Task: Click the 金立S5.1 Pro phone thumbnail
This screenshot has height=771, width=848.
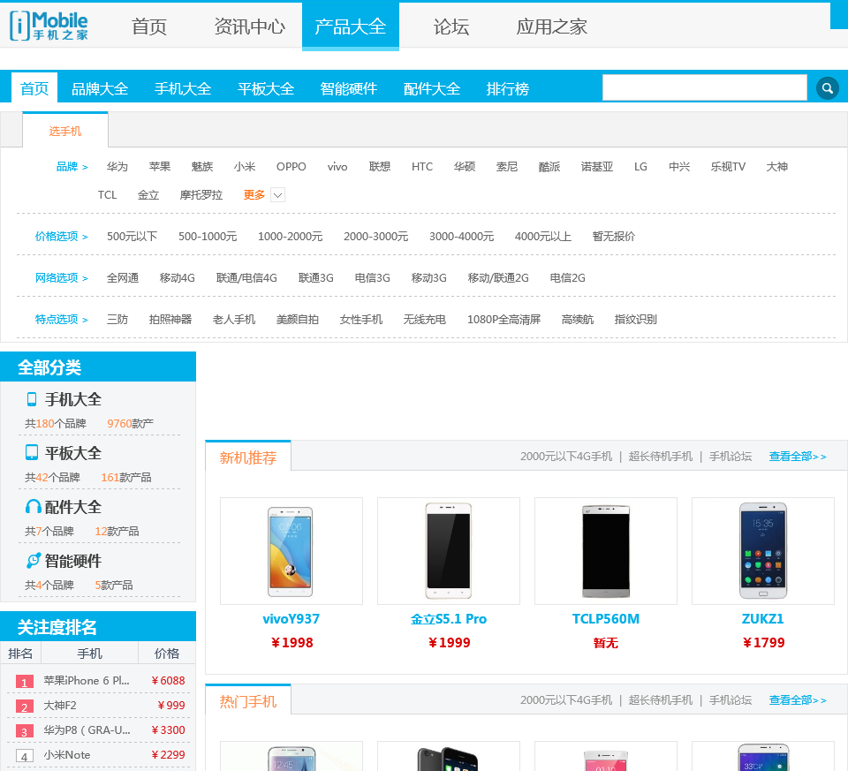Action: (x=449, y=551)
